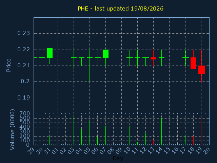Click the doji candle on day 17
Screen dimensions: 217x163
pyautogui.click(x=185, y=58)
